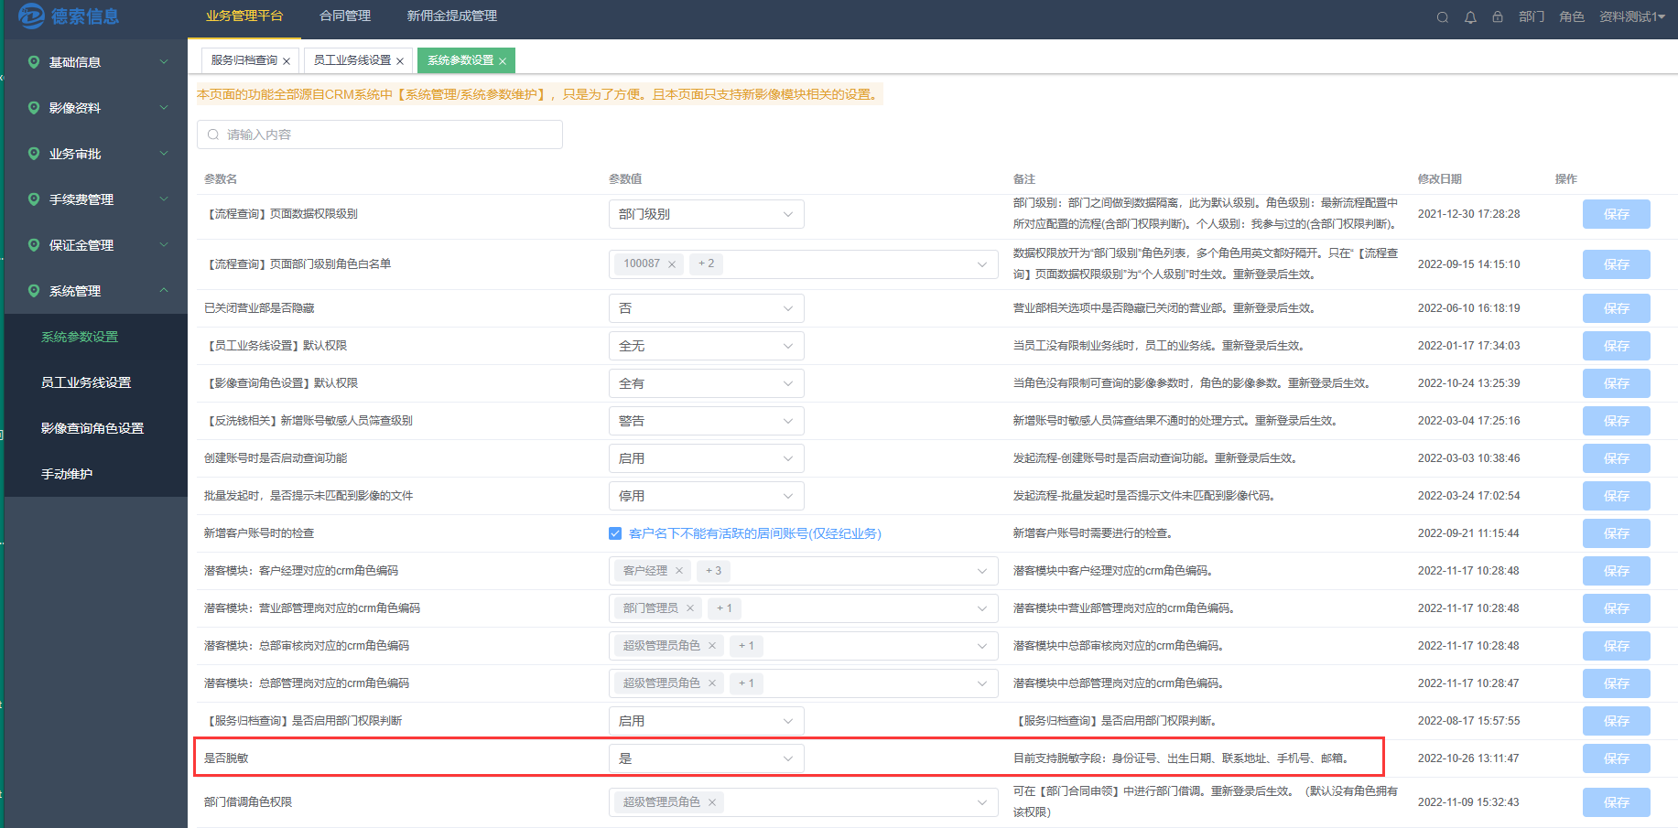Save the 已关闭营业部是否隐藏 row
1678x828 pixels.
pyautogui.click(x=1617, y=308)
